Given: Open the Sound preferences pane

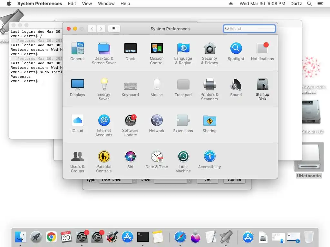Looking at the screenshot, I should click(236, 87).
